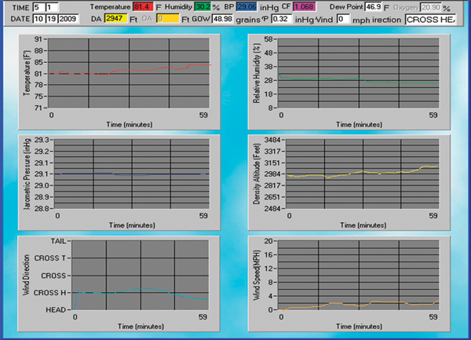Click Time (minutes) label under Barometric Pressure chart
Screen dimensions: 471x340
[x=132, y=225]
